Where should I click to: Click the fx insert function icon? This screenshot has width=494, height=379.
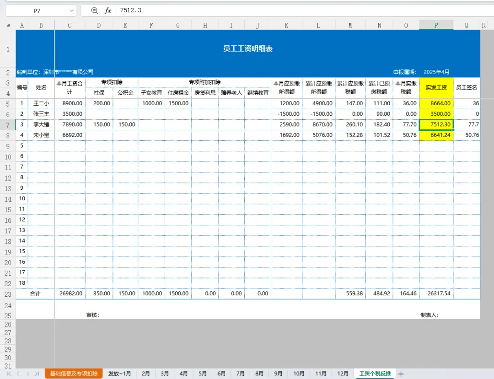point(108,11)
